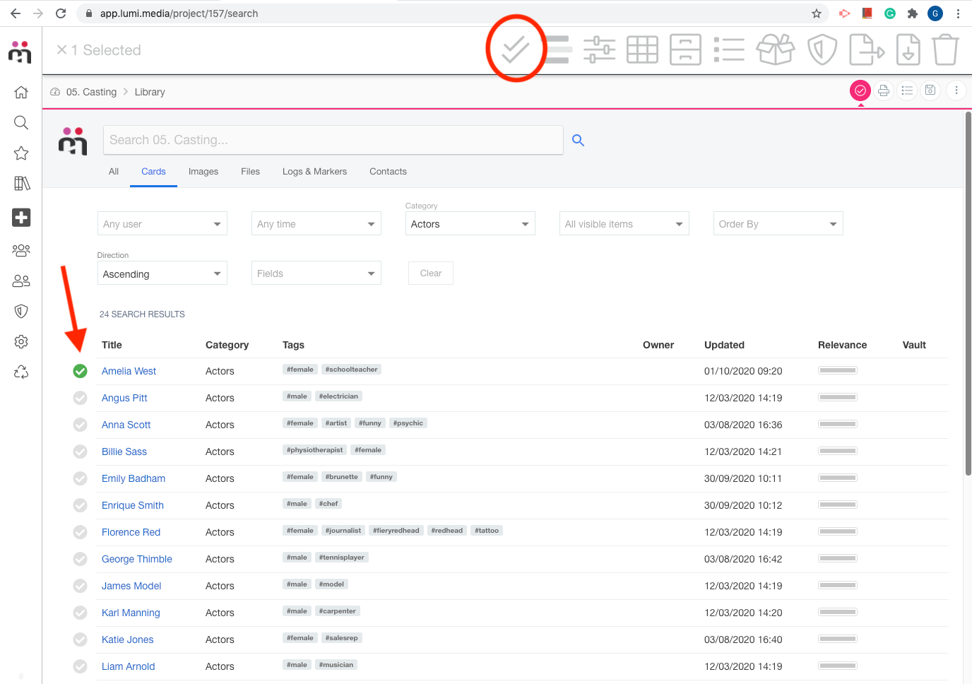The image size is (972, 684).
Task: Click the blue search magnifier button
Action: point(578,140)
